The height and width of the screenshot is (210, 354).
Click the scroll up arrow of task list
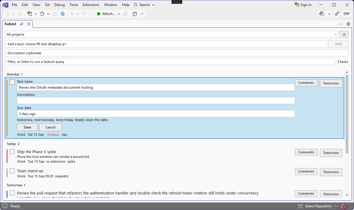tap(347, 72)
